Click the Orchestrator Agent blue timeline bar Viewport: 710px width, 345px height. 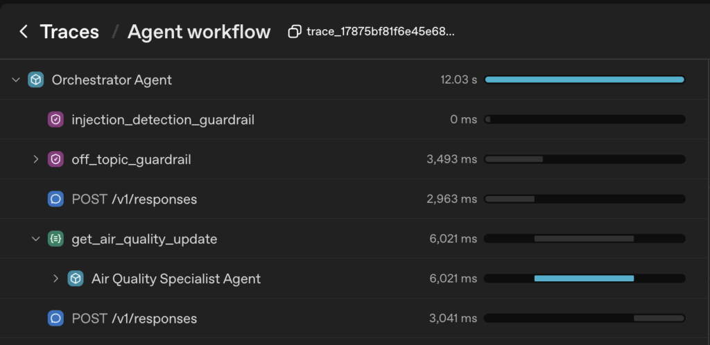(x=585, y=80)
